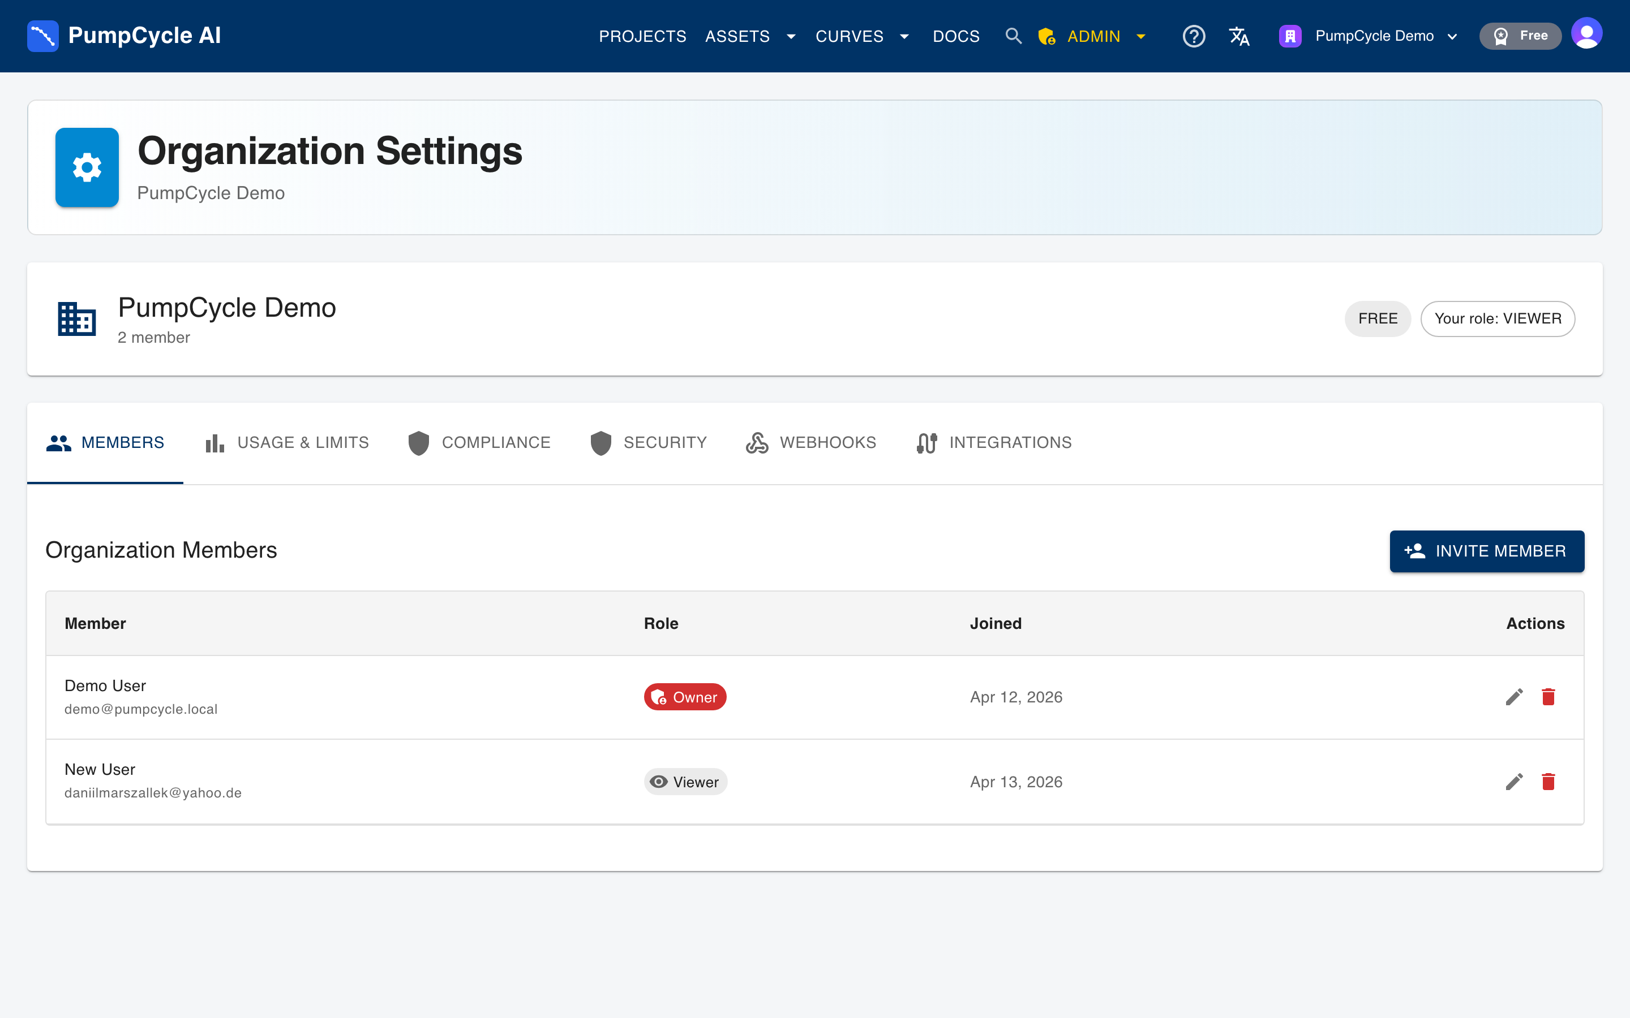Delete the Demo User member
The image size is (1630, 1018).
tap(1548, 697)
